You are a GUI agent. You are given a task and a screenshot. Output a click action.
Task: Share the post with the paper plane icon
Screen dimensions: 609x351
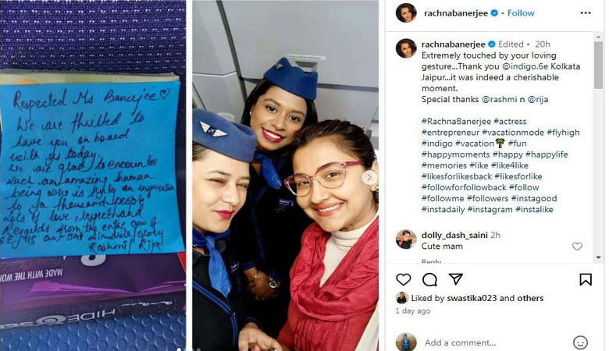coord(456,279)
